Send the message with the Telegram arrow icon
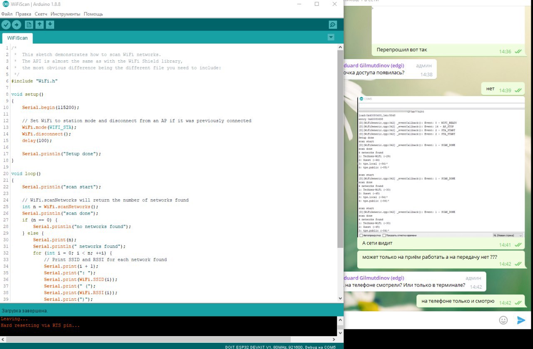 click(521, 320)
